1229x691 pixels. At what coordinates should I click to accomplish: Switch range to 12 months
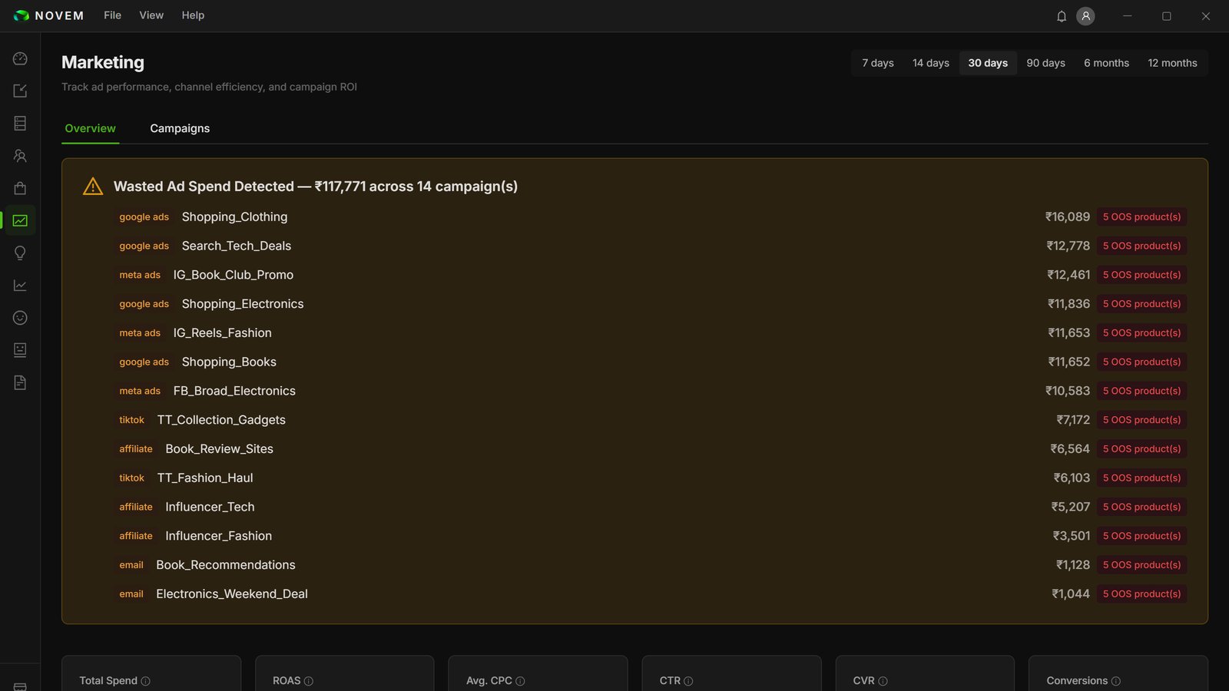pos(1172,63)
